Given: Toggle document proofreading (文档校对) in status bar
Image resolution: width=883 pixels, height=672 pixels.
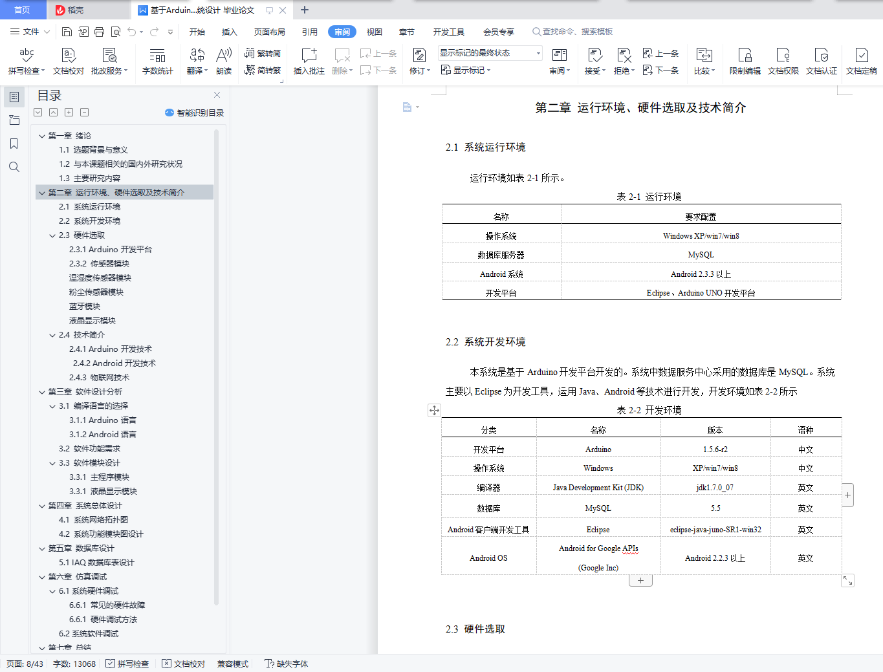Looking at the screenshot, I should 184,664.
